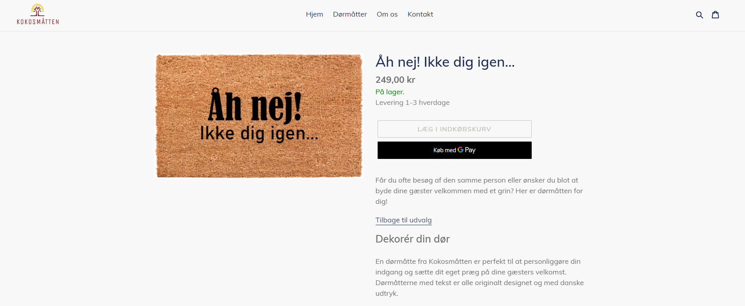Viewport: 745px width, 306px height.
Task: Click the 249,00 kr price
Action: tap(395, 80)
